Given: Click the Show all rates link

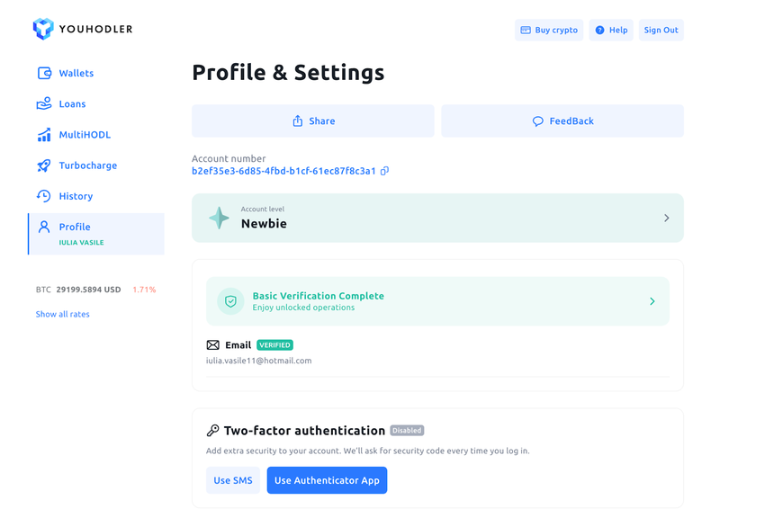Looking at the screenshot, I should (63, 314).
